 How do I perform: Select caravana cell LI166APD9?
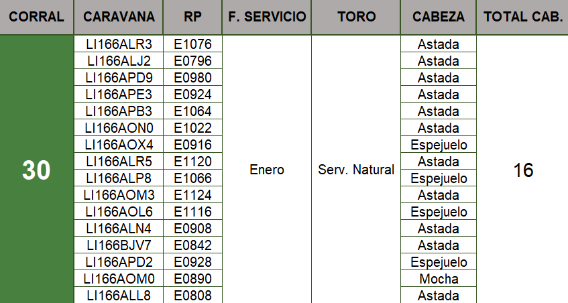pos(119,78)
